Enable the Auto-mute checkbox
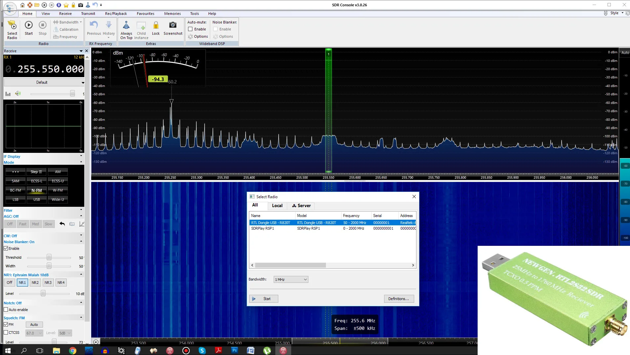630x355 pixels. [190, 29]
